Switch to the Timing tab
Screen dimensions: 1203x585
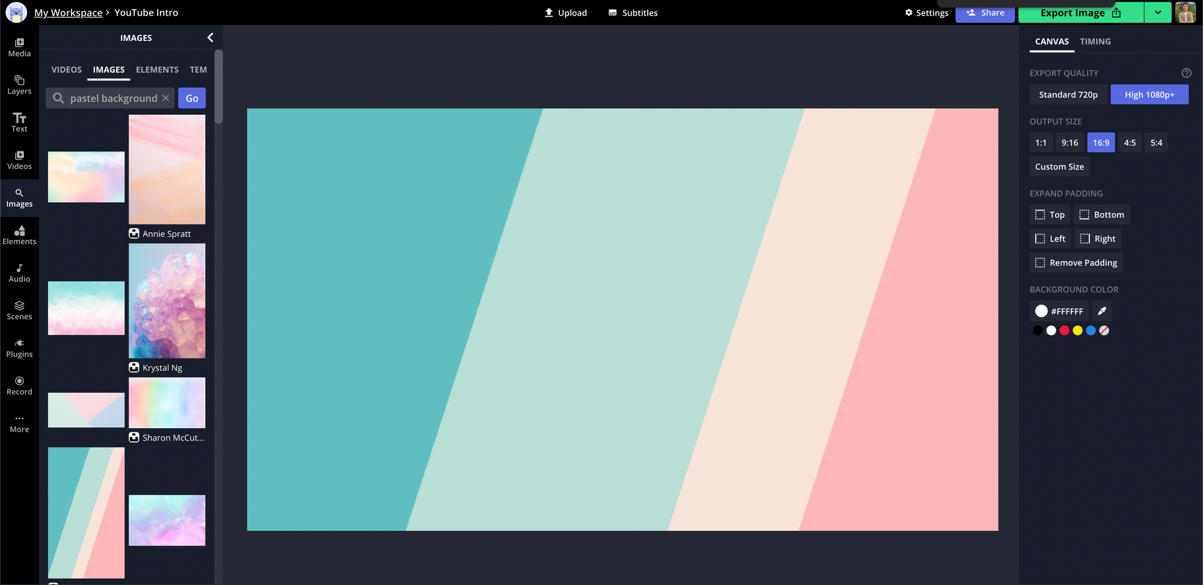(x=1095, y=41)
